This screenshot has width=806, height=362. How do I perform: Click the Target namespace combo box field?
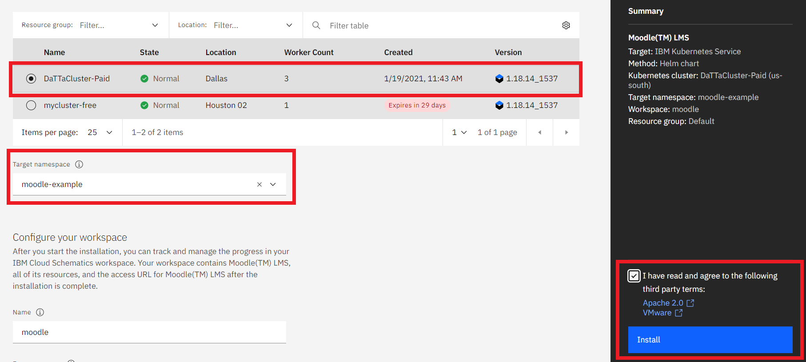point(149,184)
